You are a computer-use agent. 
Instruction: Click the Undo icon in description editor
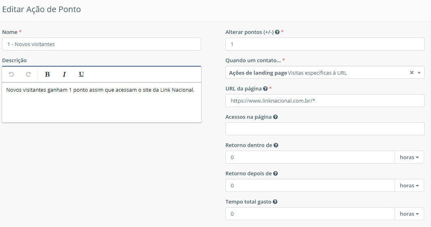click(11, 74)
